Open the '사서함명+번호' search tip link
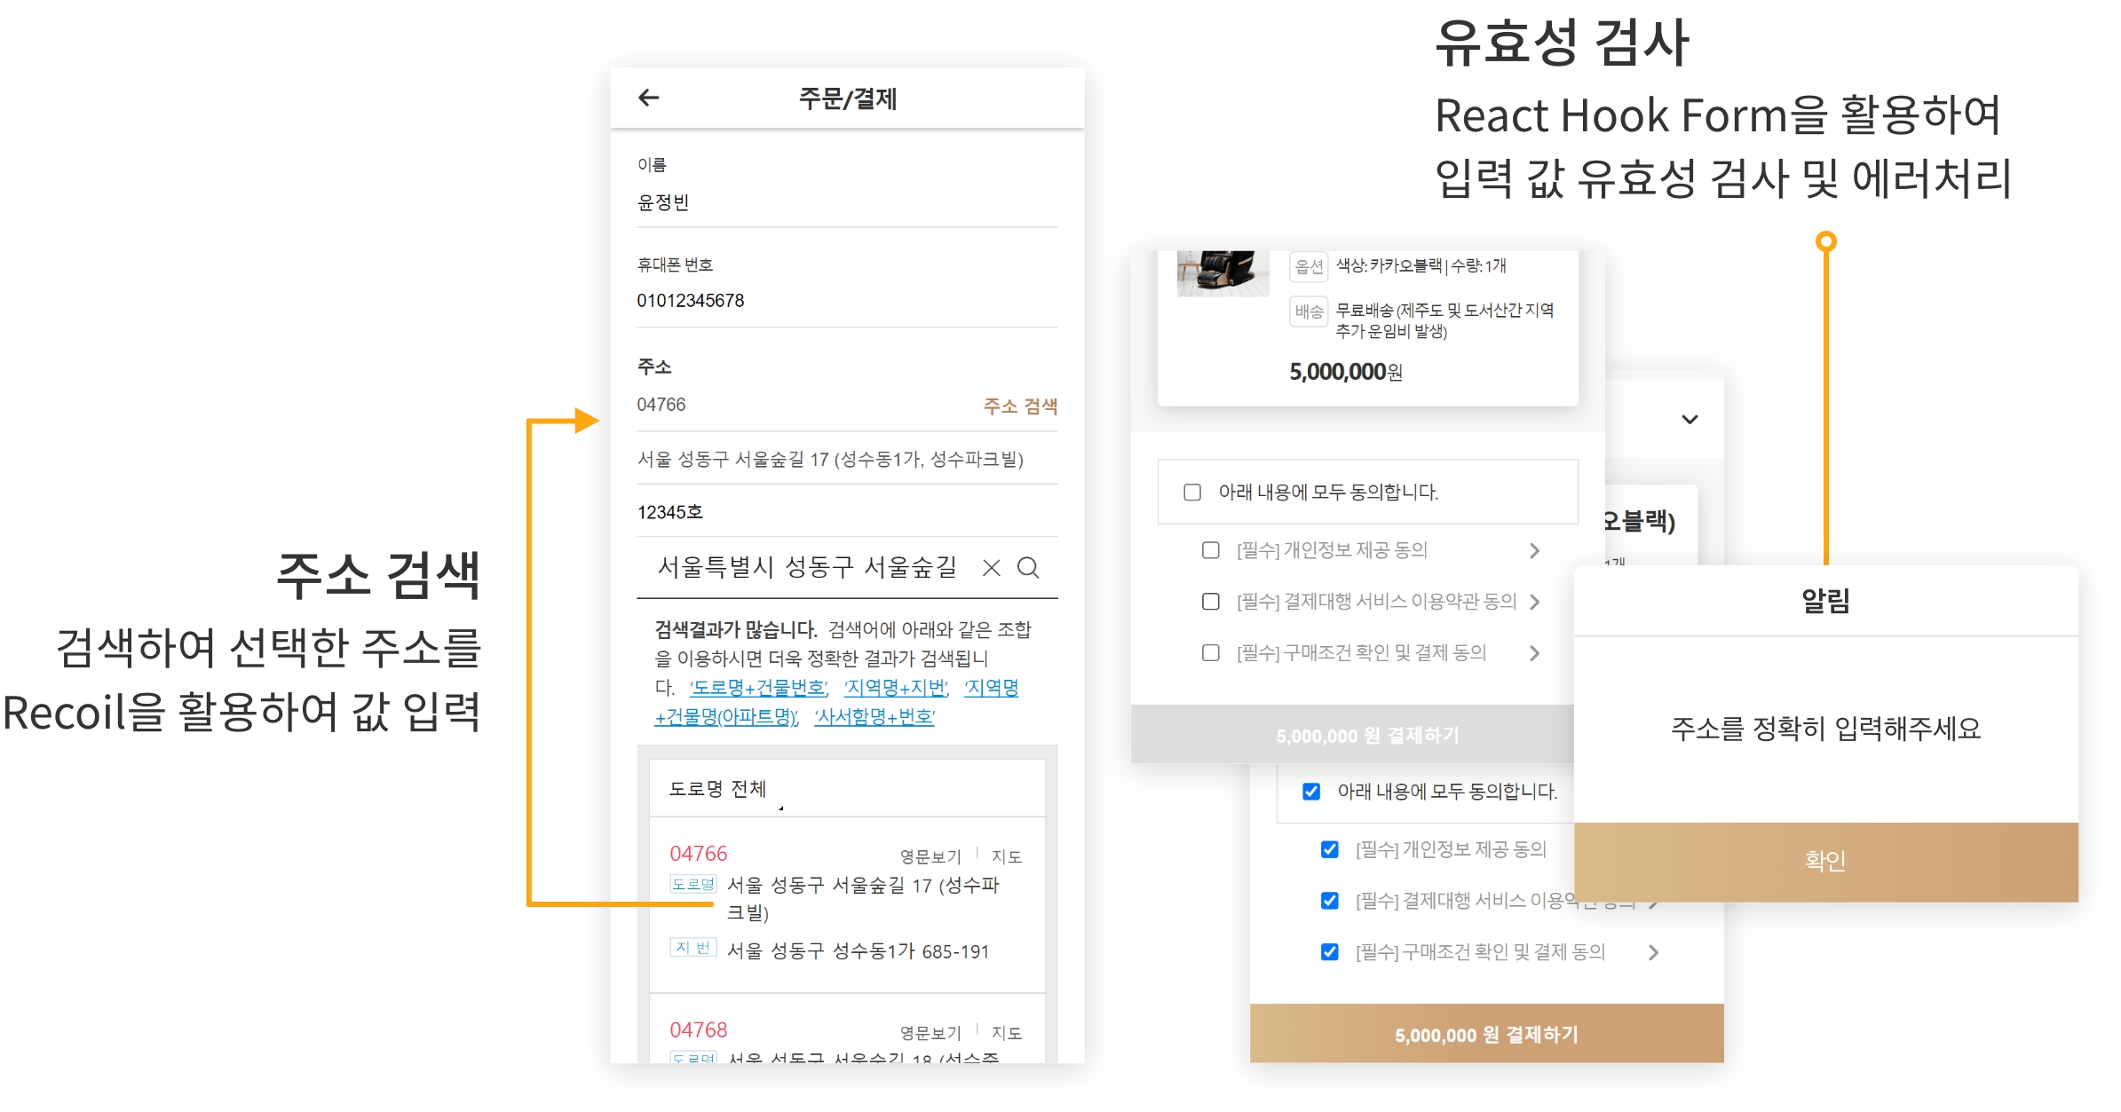This screenshot has width=2121, height=1112. (x=875, y=717)
